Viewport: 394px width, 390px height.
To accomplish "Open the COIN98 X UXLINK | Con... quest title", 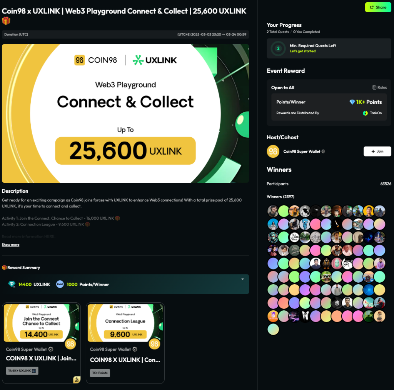I will click(125, 360).
